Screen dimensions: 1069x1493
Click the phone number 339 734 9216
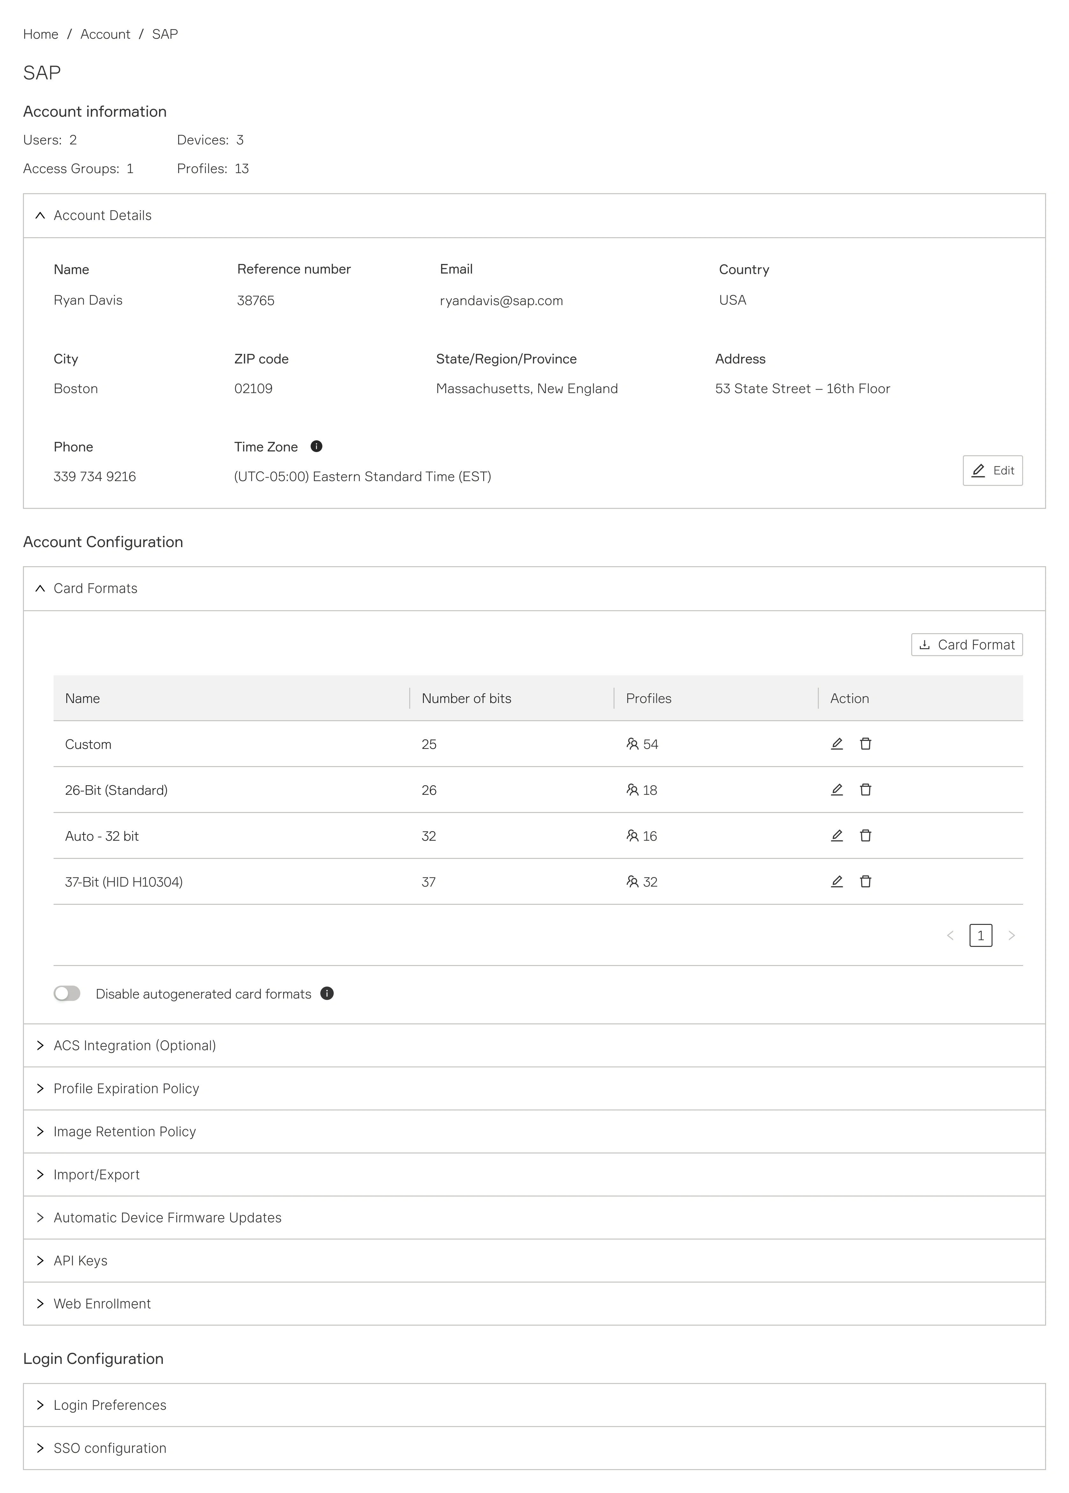[x=95, y=477]
